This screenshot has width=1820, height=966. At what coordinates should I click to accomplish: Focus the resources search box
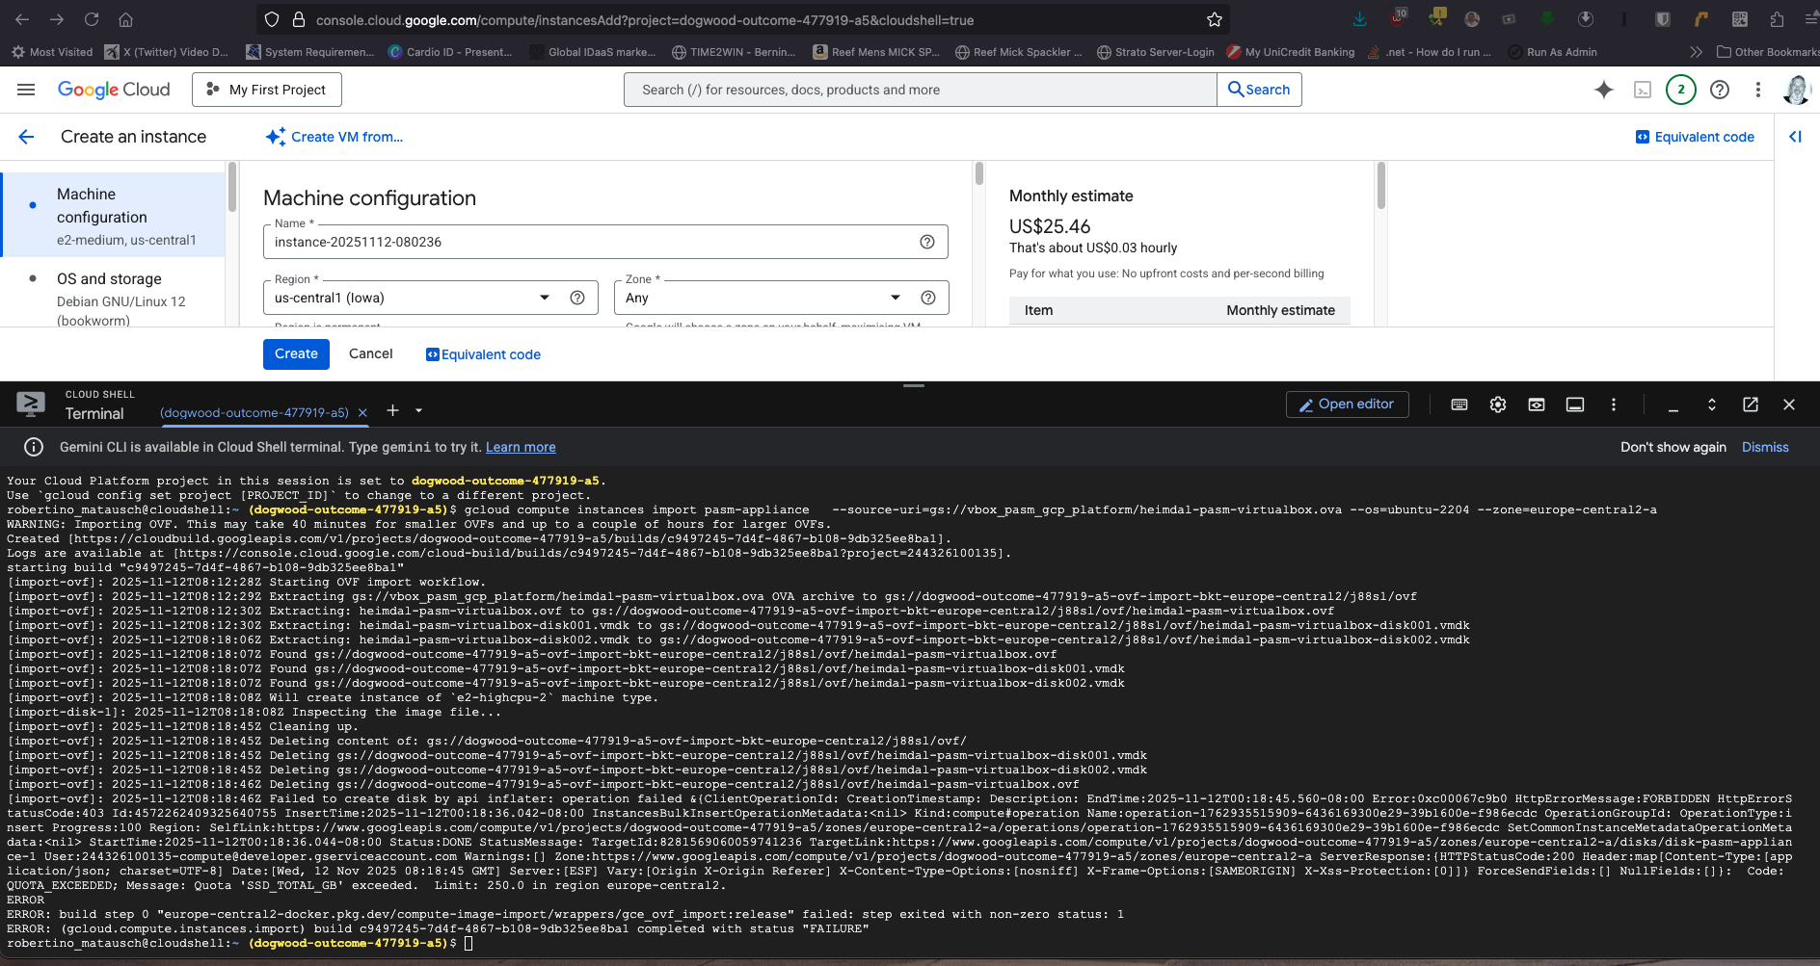[x=920, y=90]
